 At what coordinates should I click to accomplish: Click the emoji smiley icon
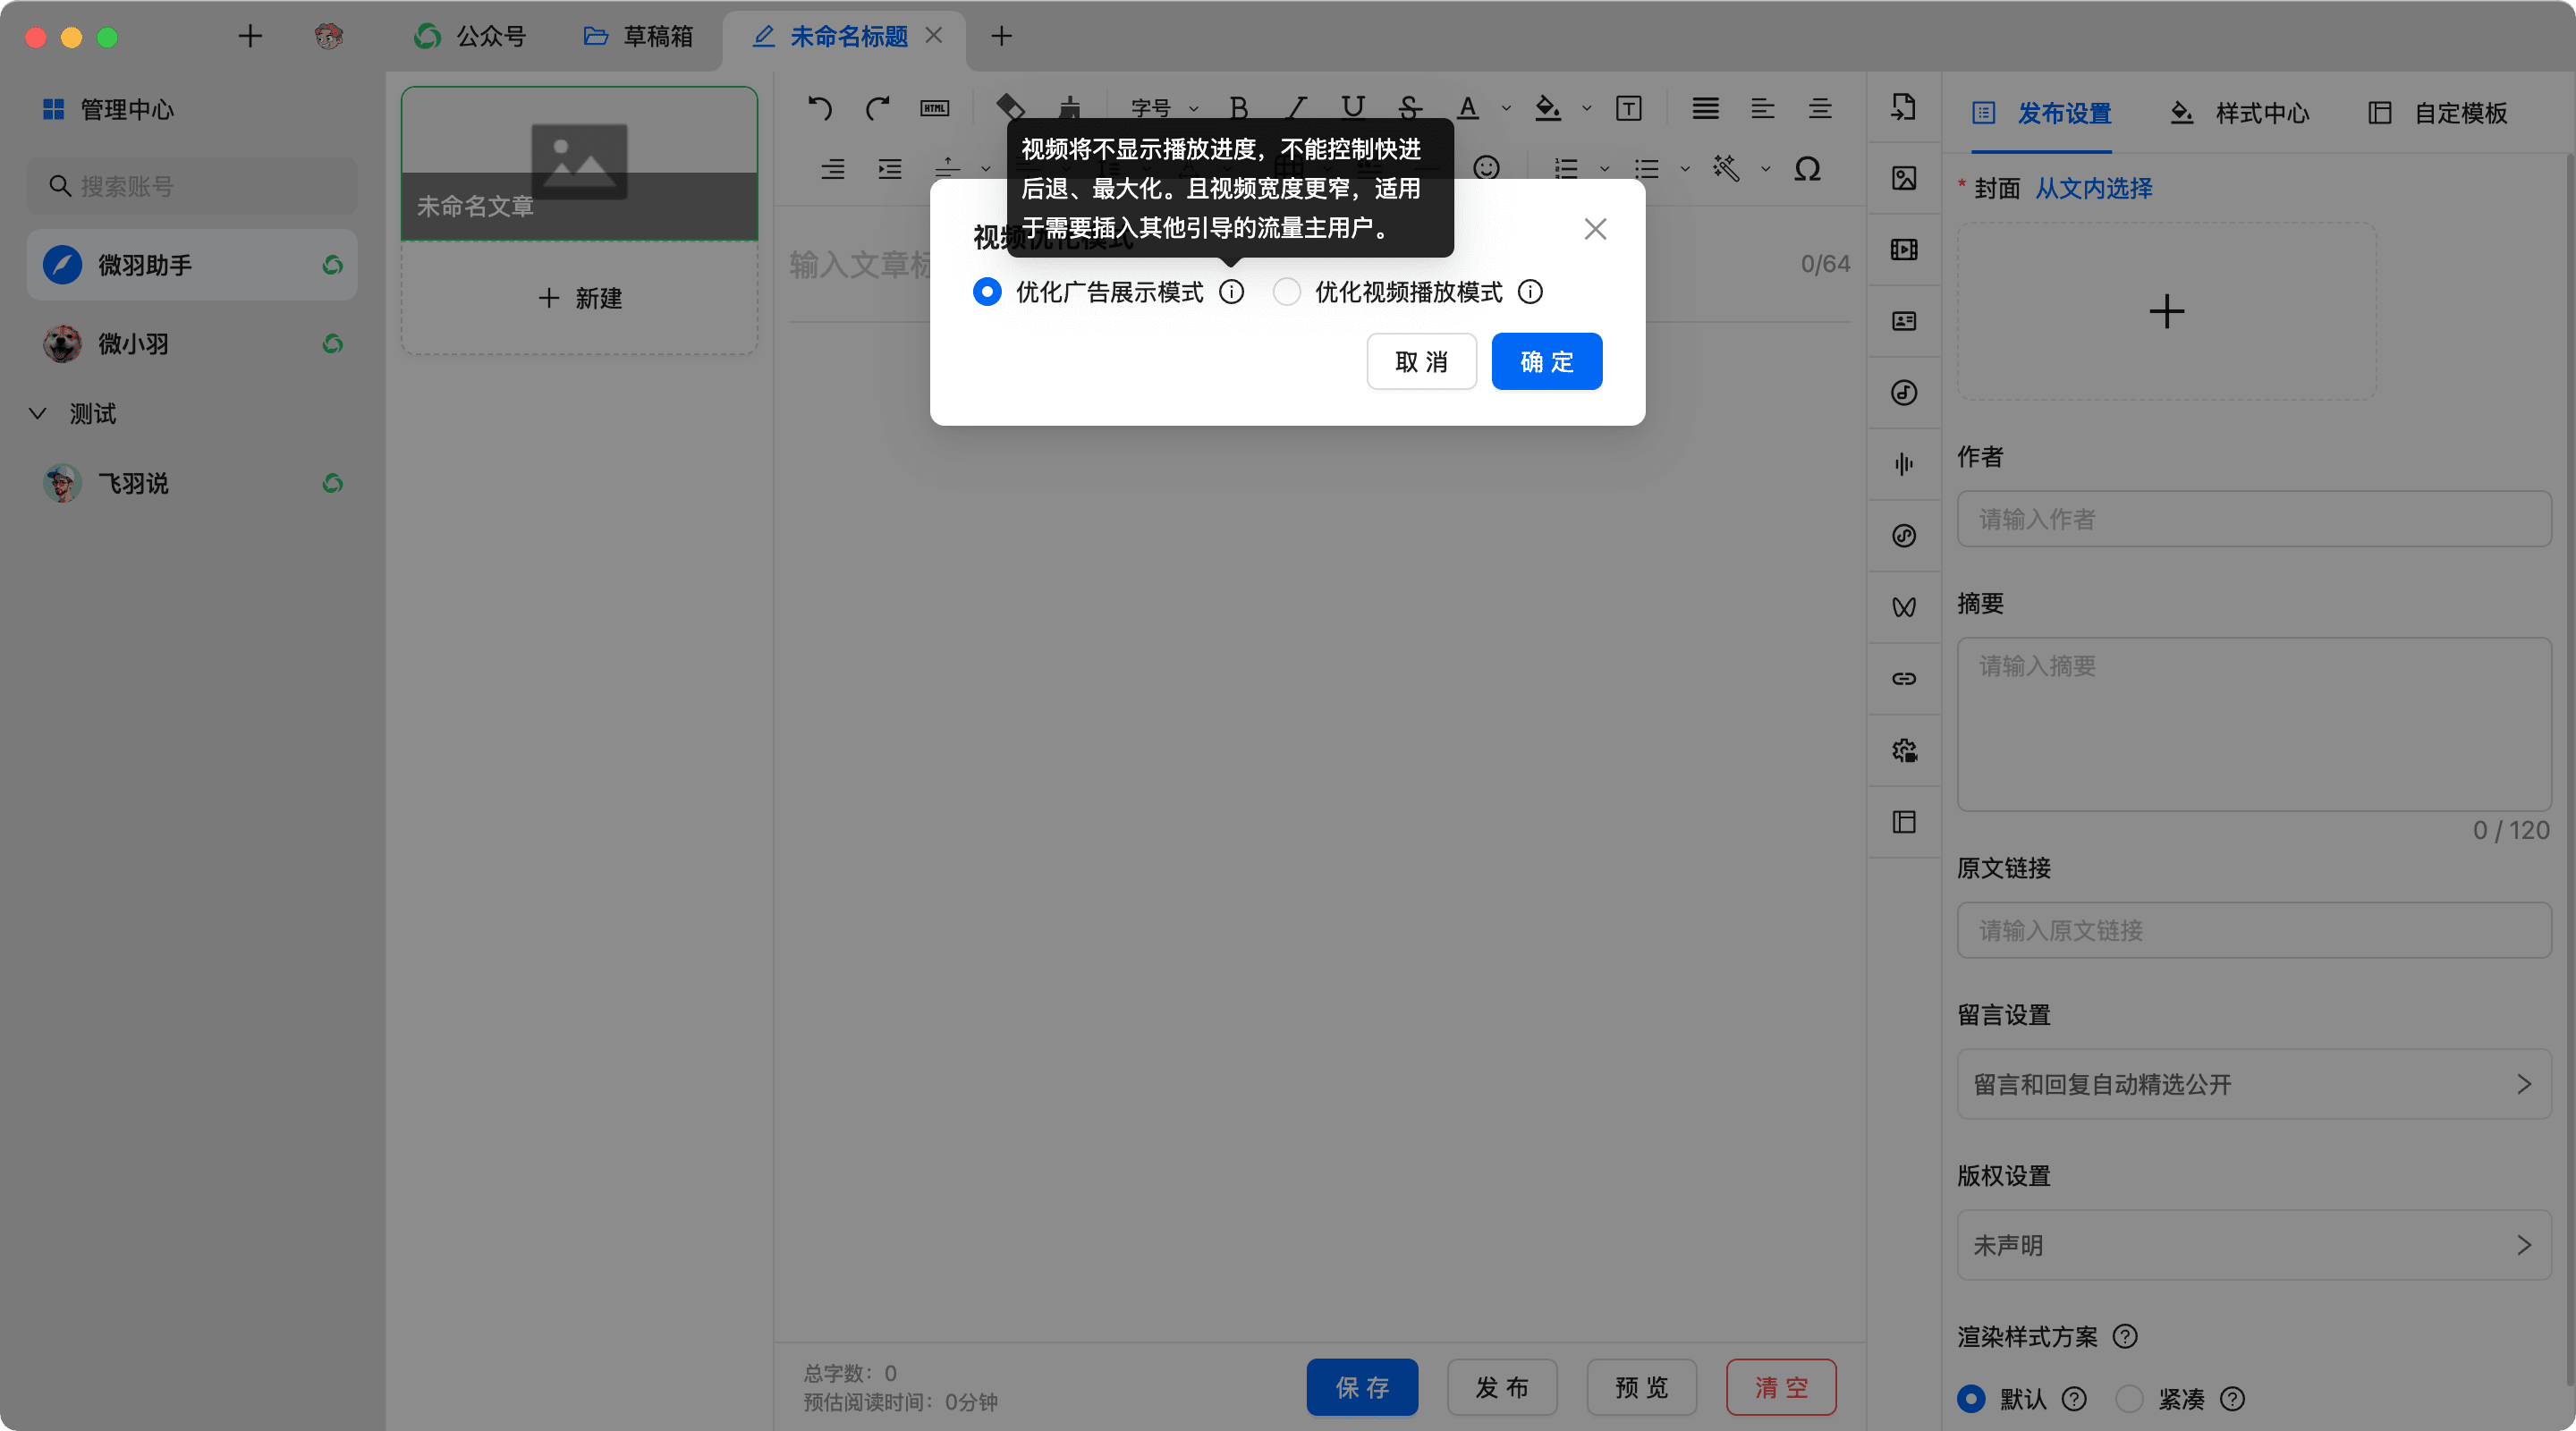click(x=1486, y=168)
